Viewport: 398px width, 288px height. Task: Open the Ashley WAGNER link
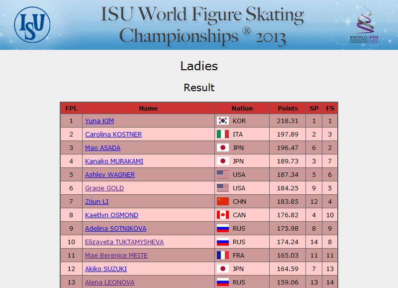click(x=110, y=174)
